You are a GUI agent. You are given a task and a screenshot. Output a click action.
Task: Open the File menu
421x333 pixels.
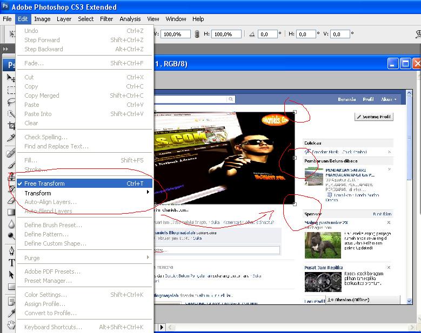click(x=7, y=19)
